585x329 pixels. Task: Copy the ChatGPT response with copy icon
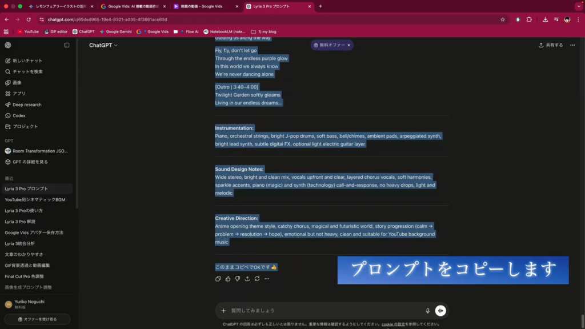pyautogui.click(x=218, y=279)
